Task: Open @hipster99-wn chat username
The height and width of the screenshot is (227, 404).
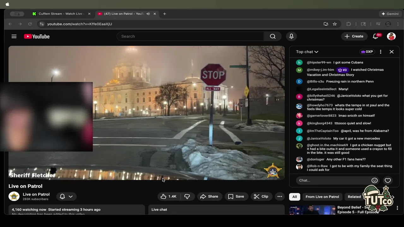Action: coord(319,62)
